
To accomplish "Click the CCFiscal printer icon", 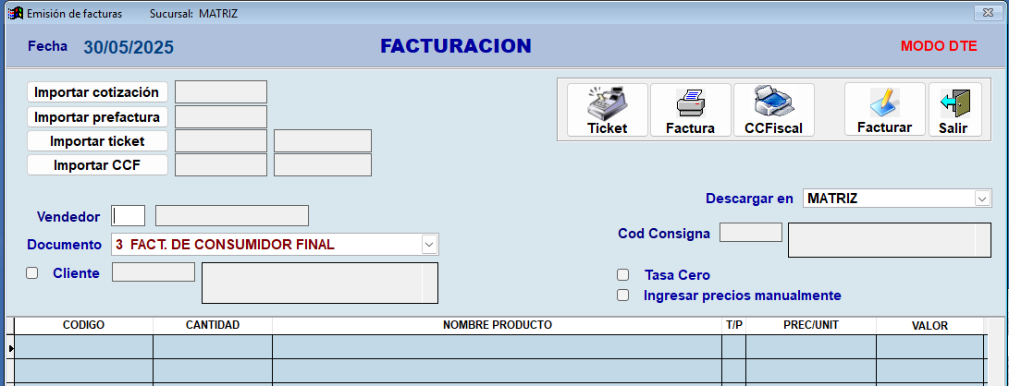I will (x=773, y=103).
